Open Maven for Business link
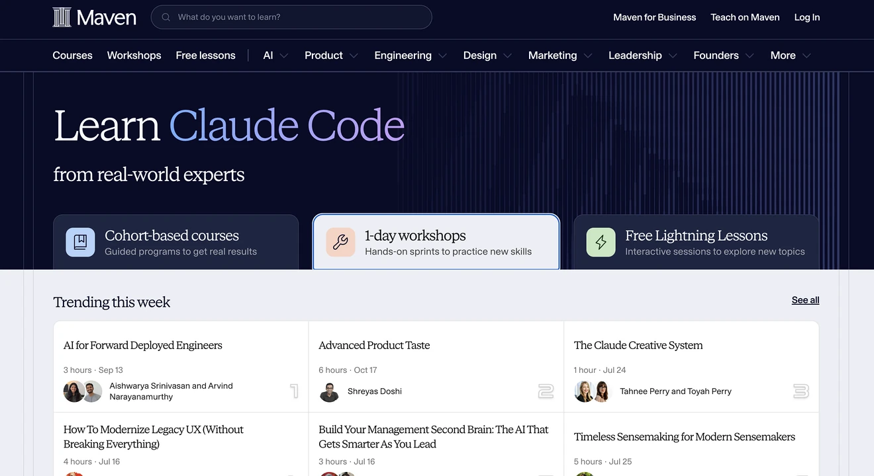874x476 pixels. [655, 17]
